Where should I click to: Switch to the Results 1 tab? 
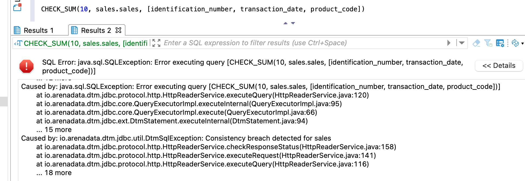(39, 30)
